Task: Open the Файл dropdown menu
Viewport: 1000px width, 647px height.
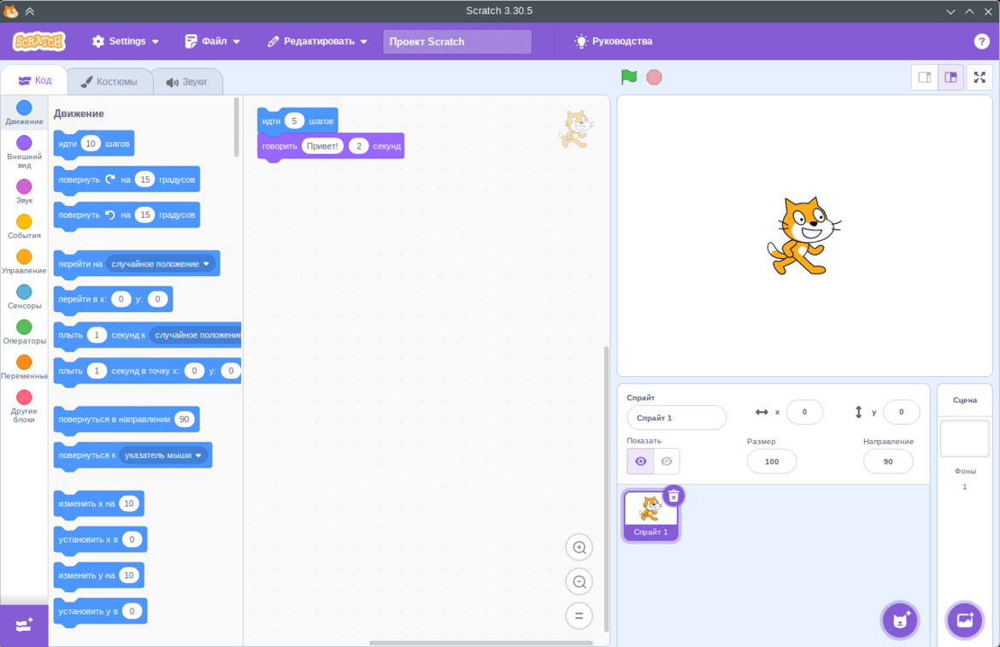Action: [x=212, y=41]
